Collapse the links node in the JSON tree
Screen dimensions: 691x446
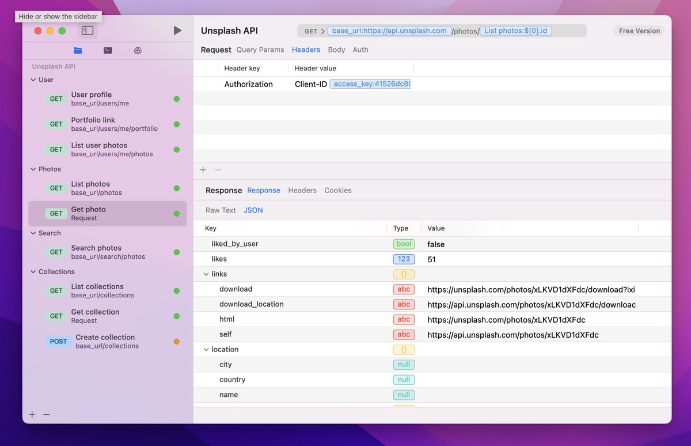tap(206, 274)
